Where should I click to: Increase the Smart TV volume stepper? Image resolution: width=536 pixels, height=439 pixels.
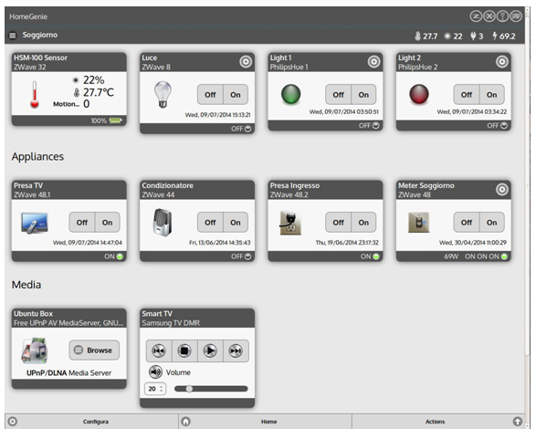[x=162, y=387]
